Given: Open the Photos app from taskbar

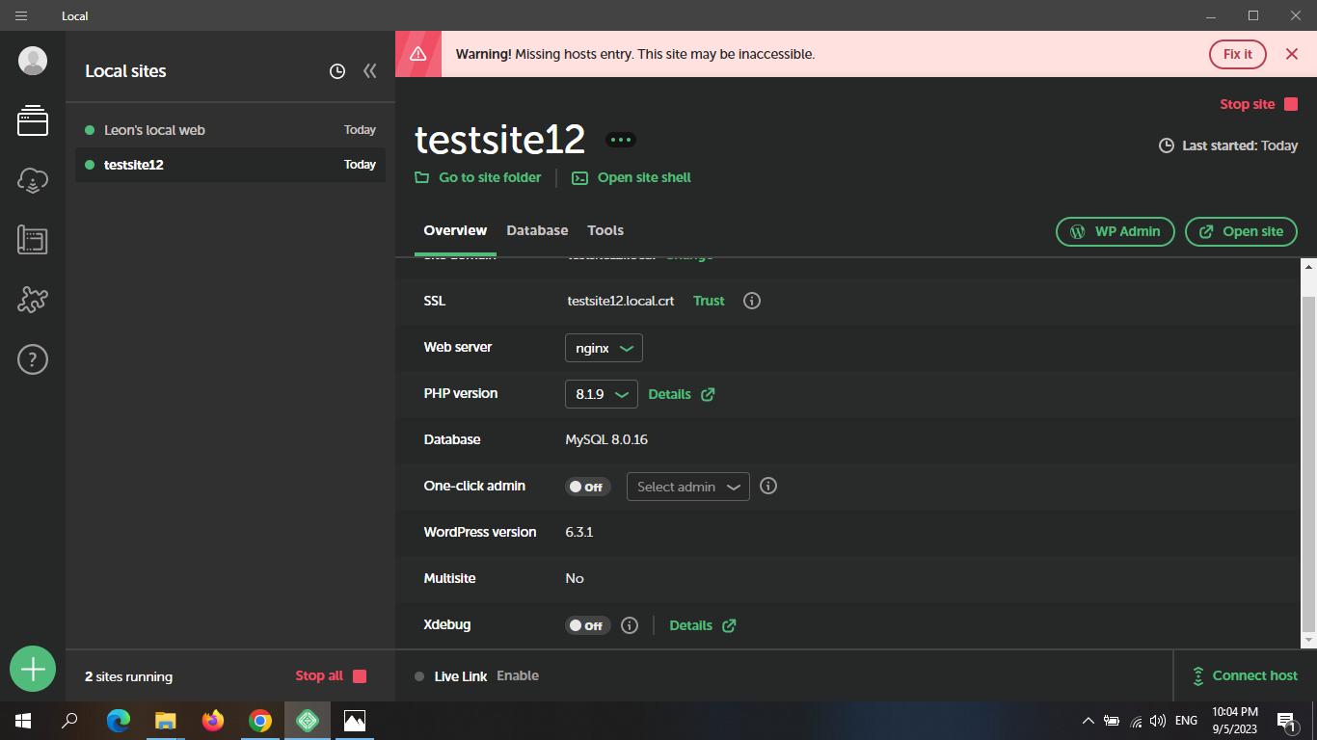Looking at the screenshot, I should pyautogui.click(x=355, y=721).
